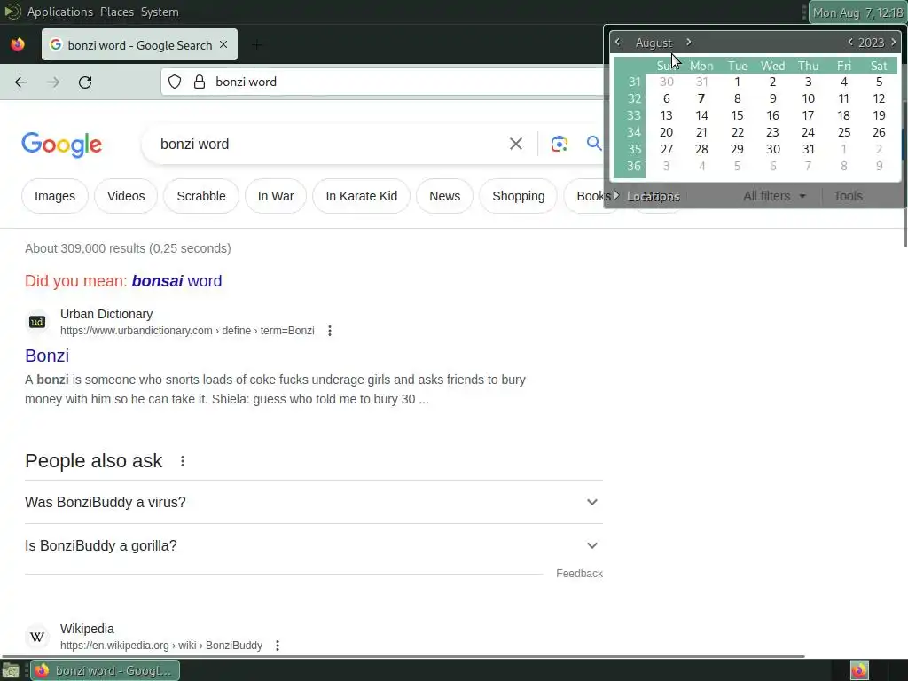
Task: Open tracking protection shield icon
Action: [x=175, y=82]
